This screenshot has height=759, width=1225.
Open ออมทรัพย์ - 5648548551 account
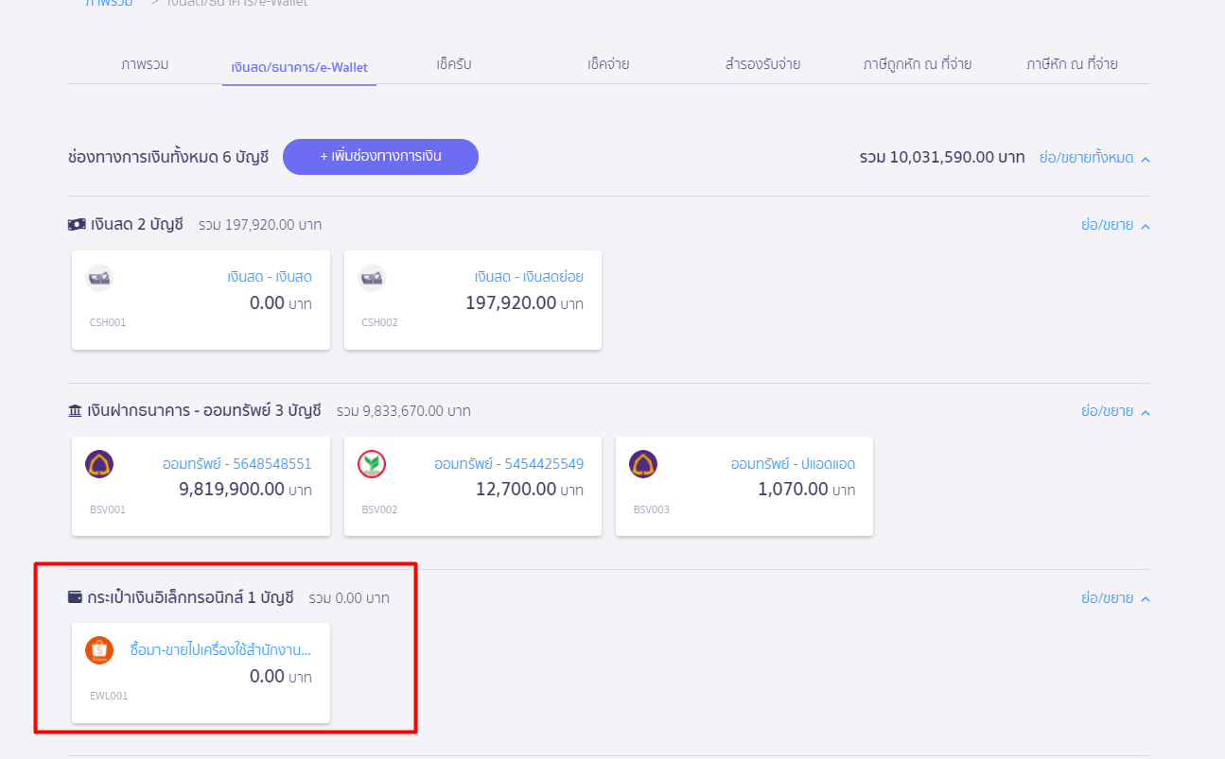coord(236,463)
